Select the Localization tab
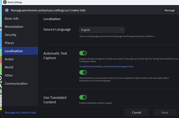This screenshot has height=118, width=179. [x=14, y=51]
